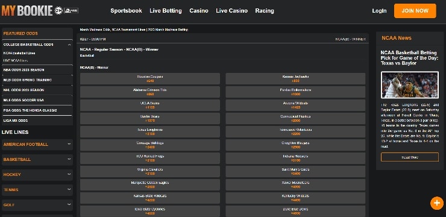
Task: Open MLS Odds Soccer USA
Action: 37,100
